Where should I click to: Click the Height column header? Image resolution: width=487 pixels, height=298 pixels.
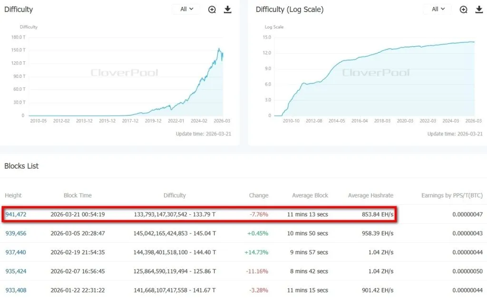(13, 195)
